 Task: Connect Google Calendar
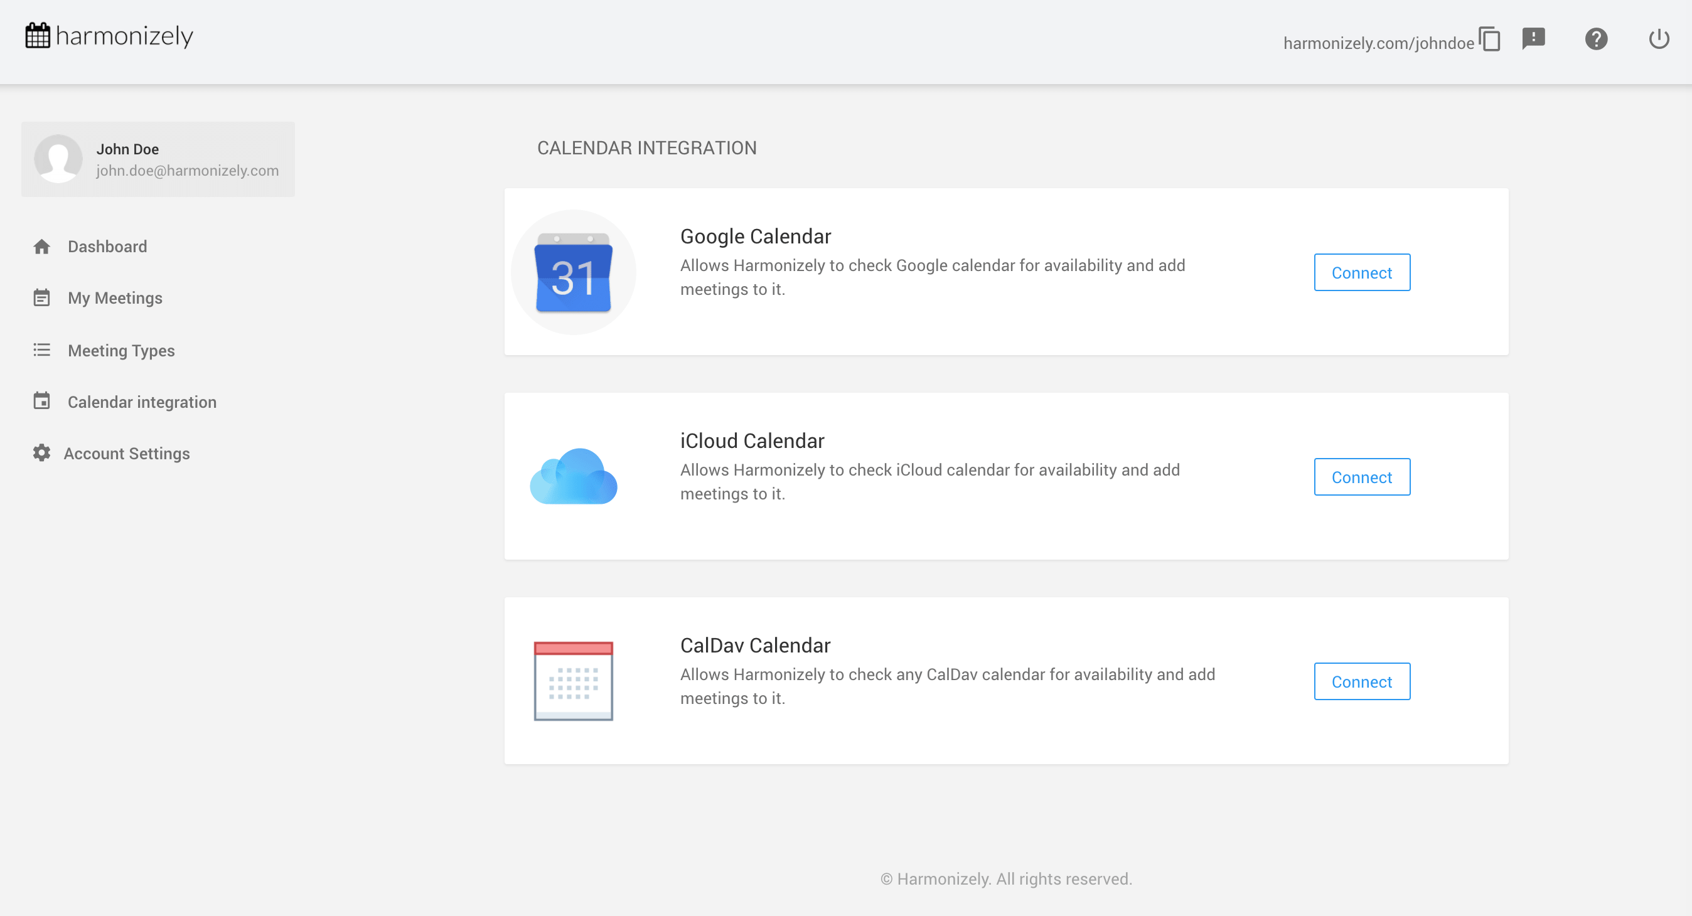[x=1362, y=272]
